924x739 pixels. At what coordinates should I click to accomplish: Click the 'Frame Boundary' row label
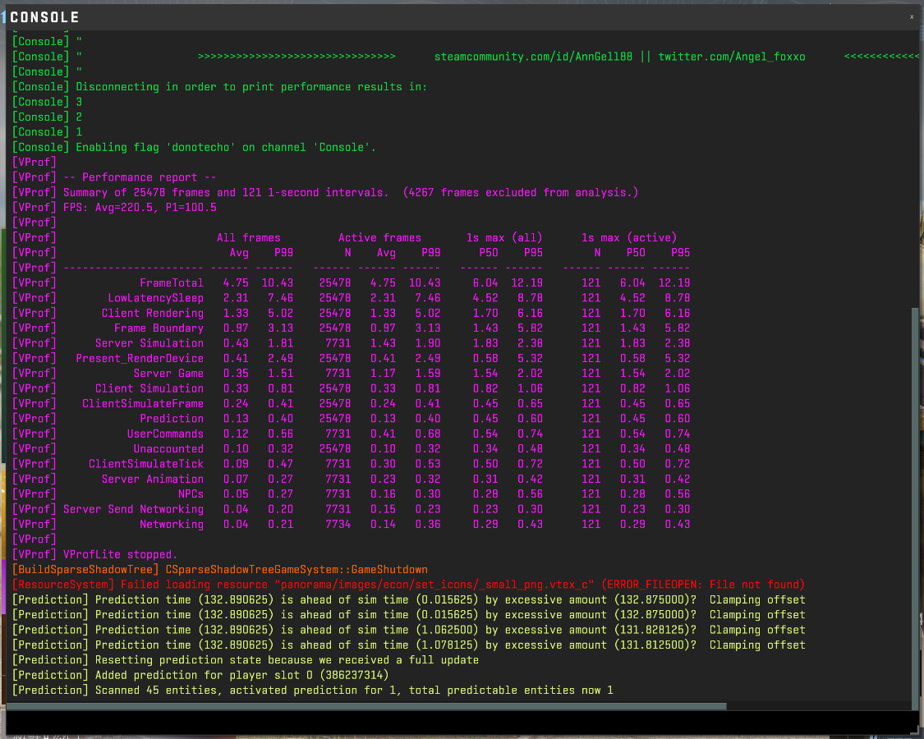point(159,328)
